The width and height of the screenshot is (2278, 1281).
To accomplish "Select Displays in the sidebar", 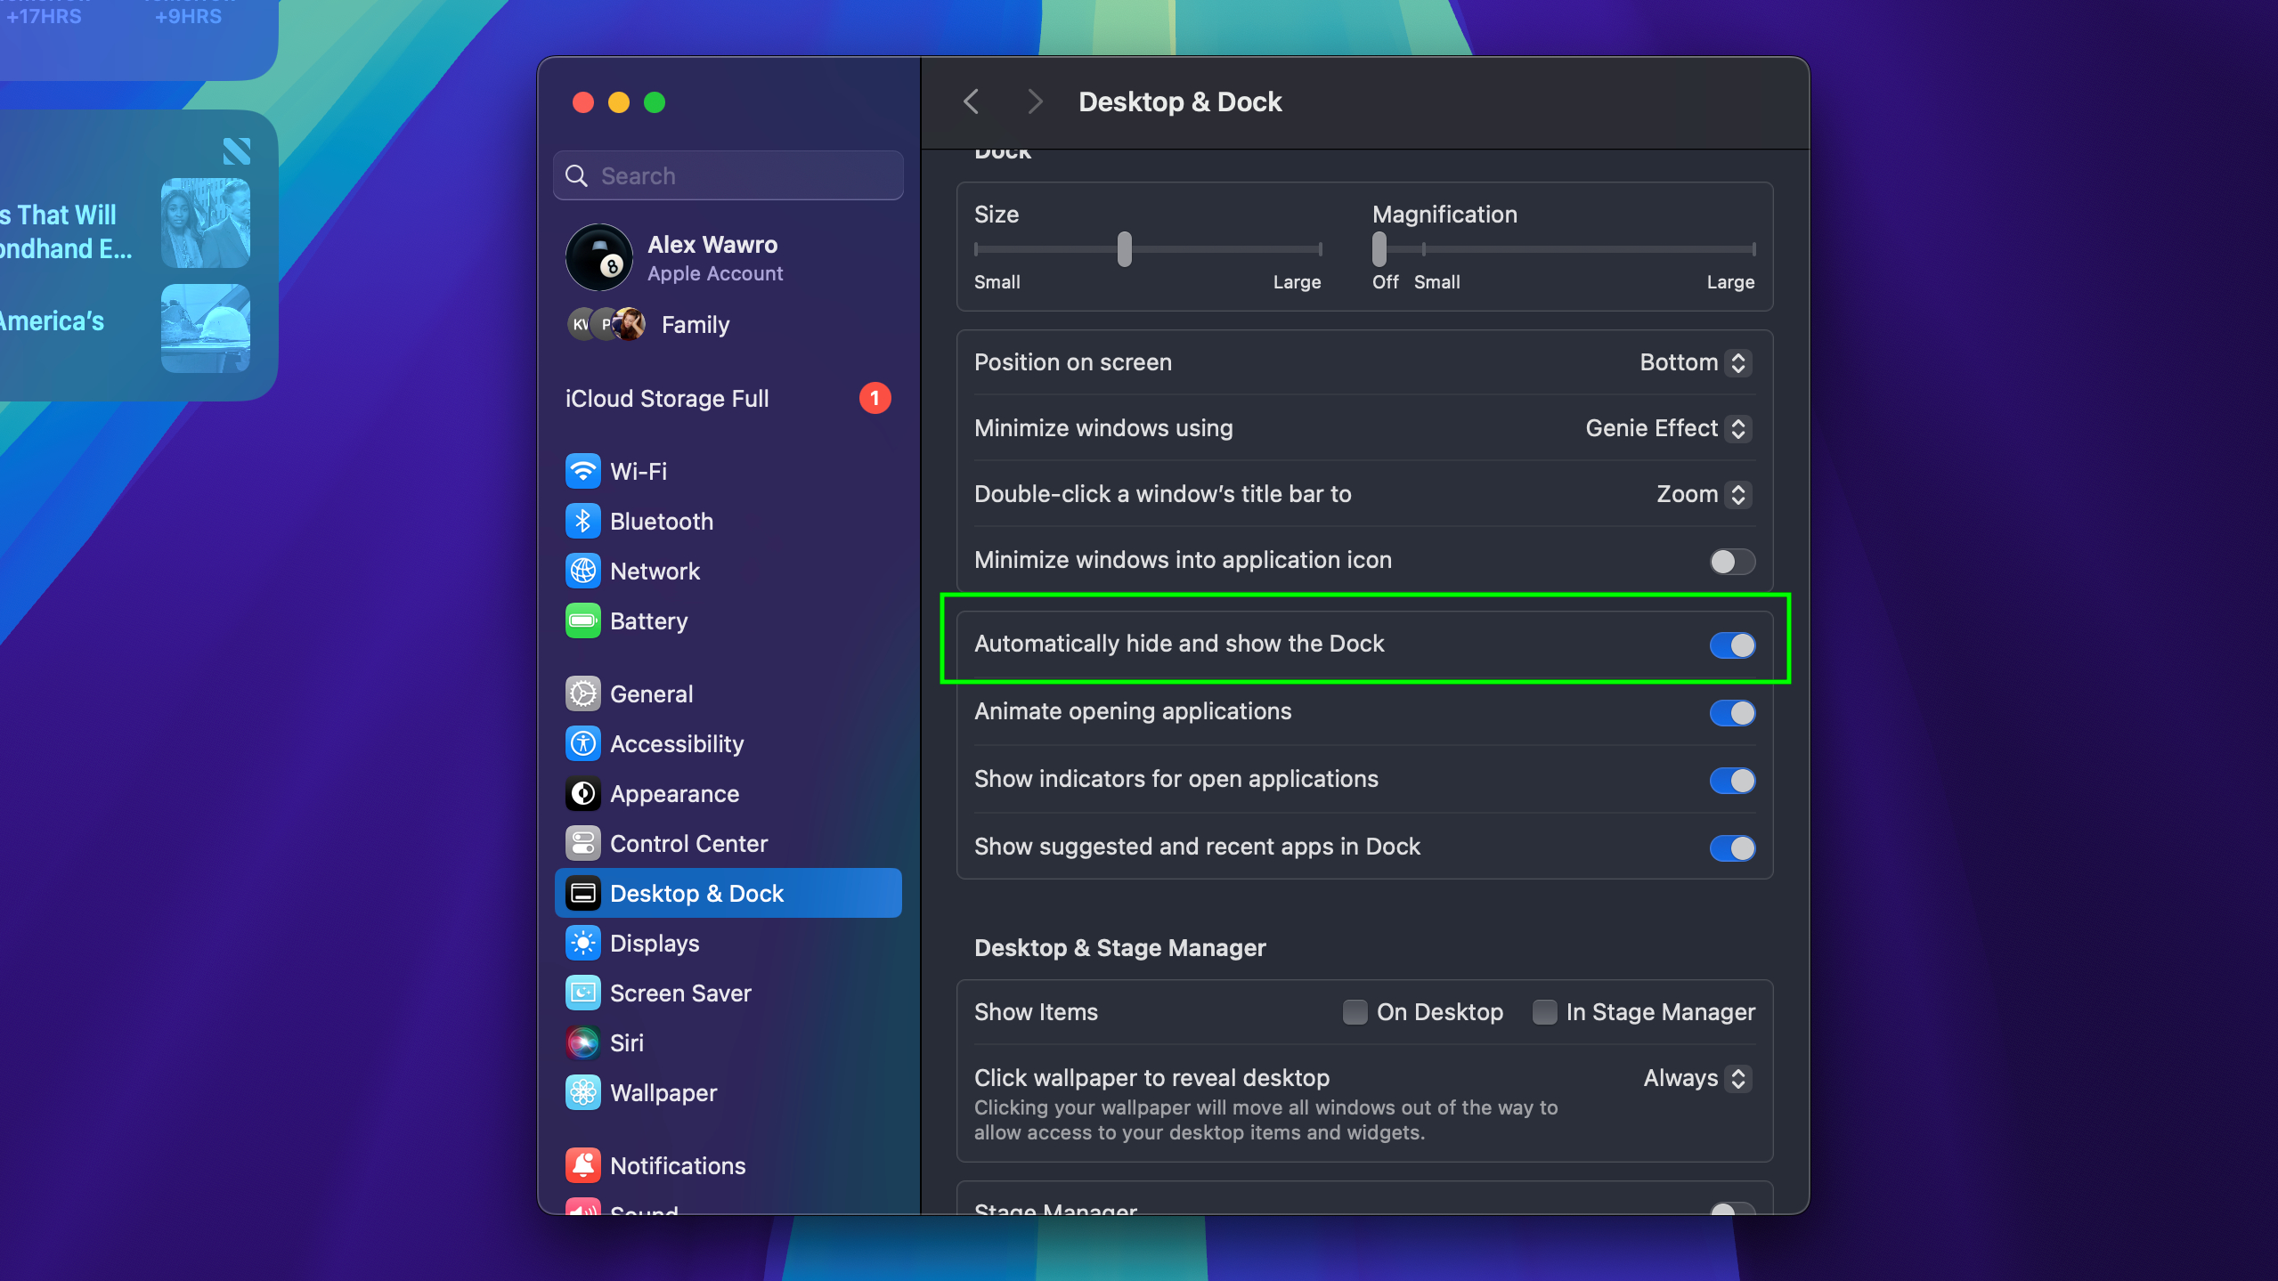I will [728, 944].
